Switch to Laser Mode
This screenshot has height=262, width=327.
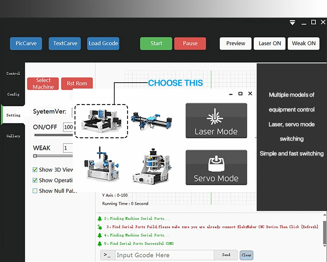tap(216, 121)
